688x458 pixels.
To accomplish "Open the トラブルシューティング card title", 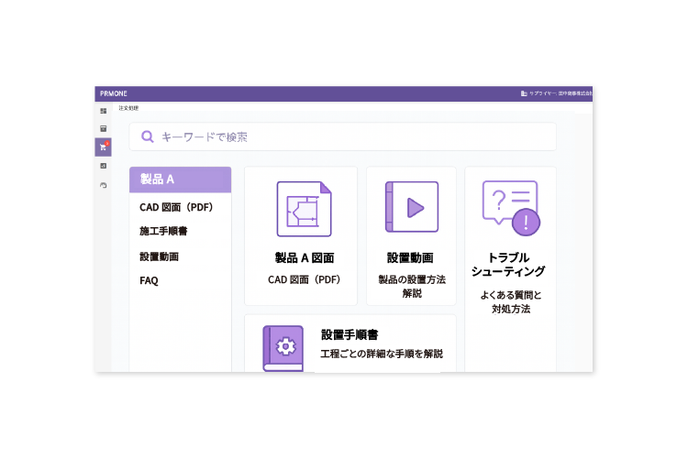I will point(509,265).
